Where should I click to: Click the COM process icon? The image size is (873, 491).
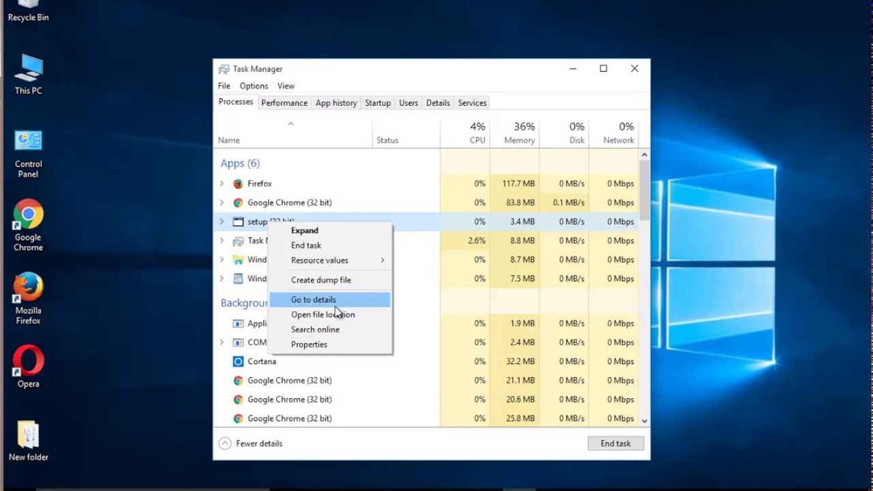click(238, 342)
